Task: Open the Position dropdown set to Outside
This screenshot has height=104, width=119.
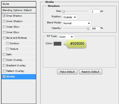Action: point(70,17)
